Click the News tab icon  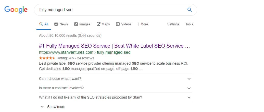pos(56,24)
